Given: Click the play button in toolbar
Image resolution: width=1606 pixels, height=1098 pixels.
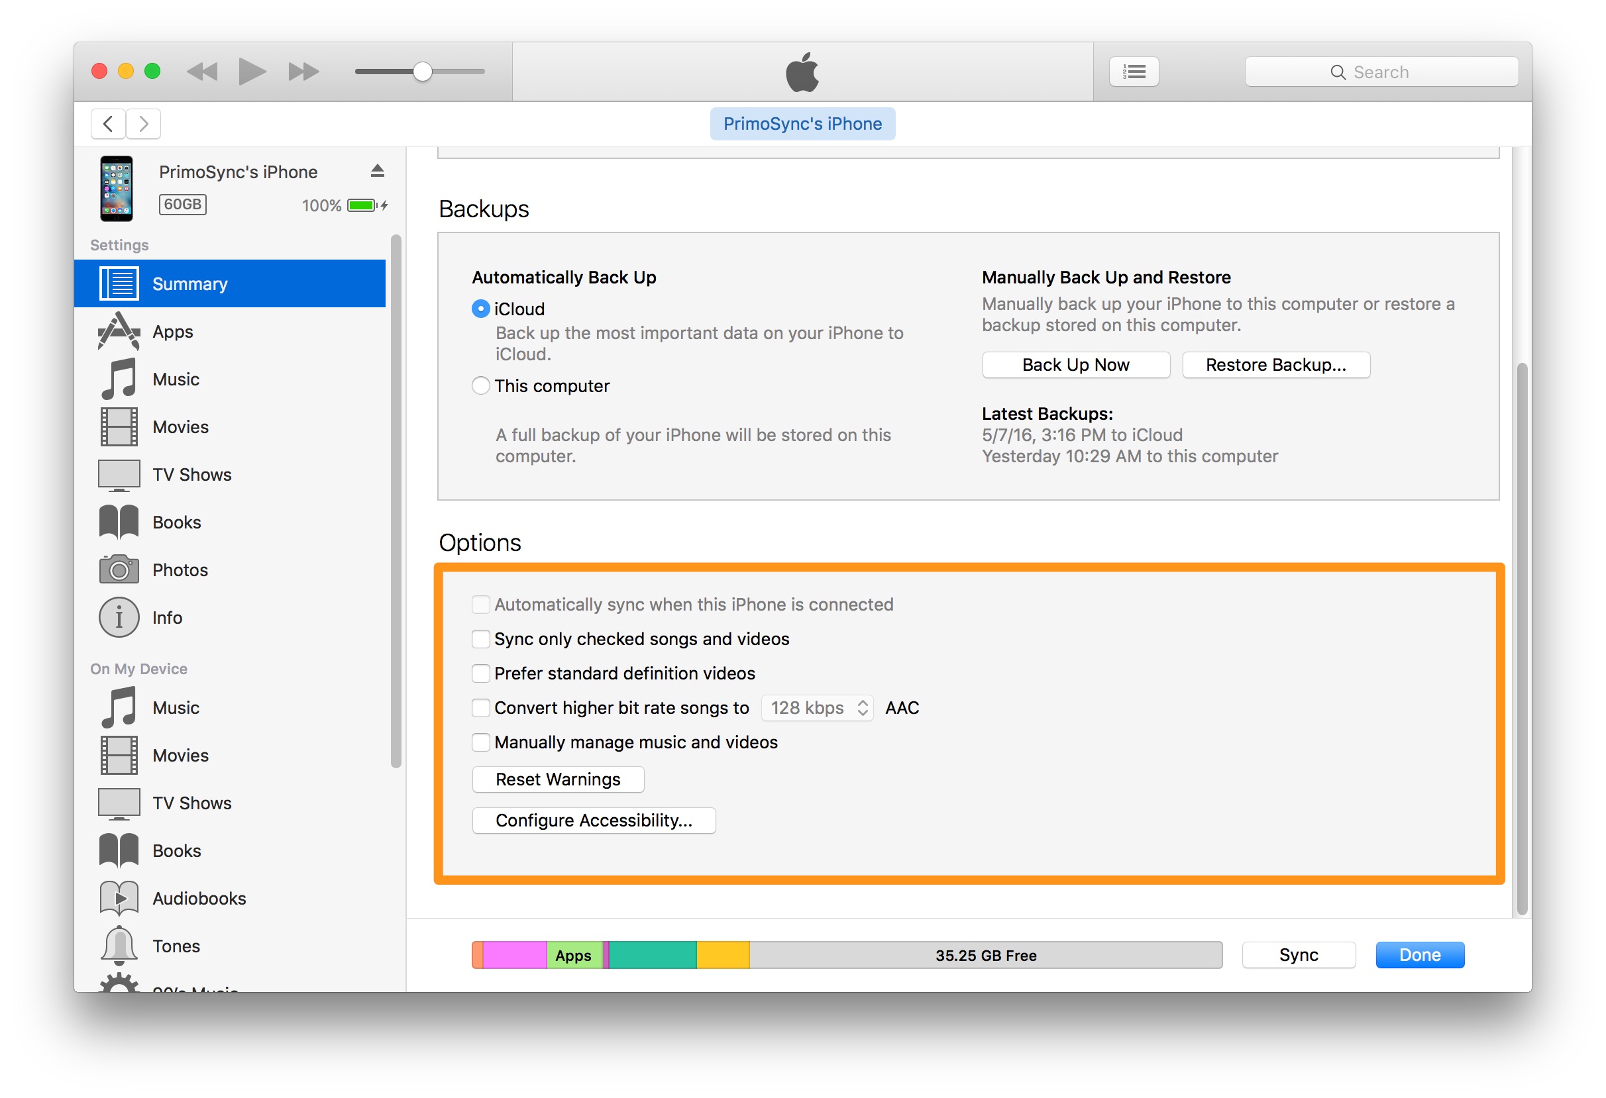Looking at the screenshot, I should 252,71.
